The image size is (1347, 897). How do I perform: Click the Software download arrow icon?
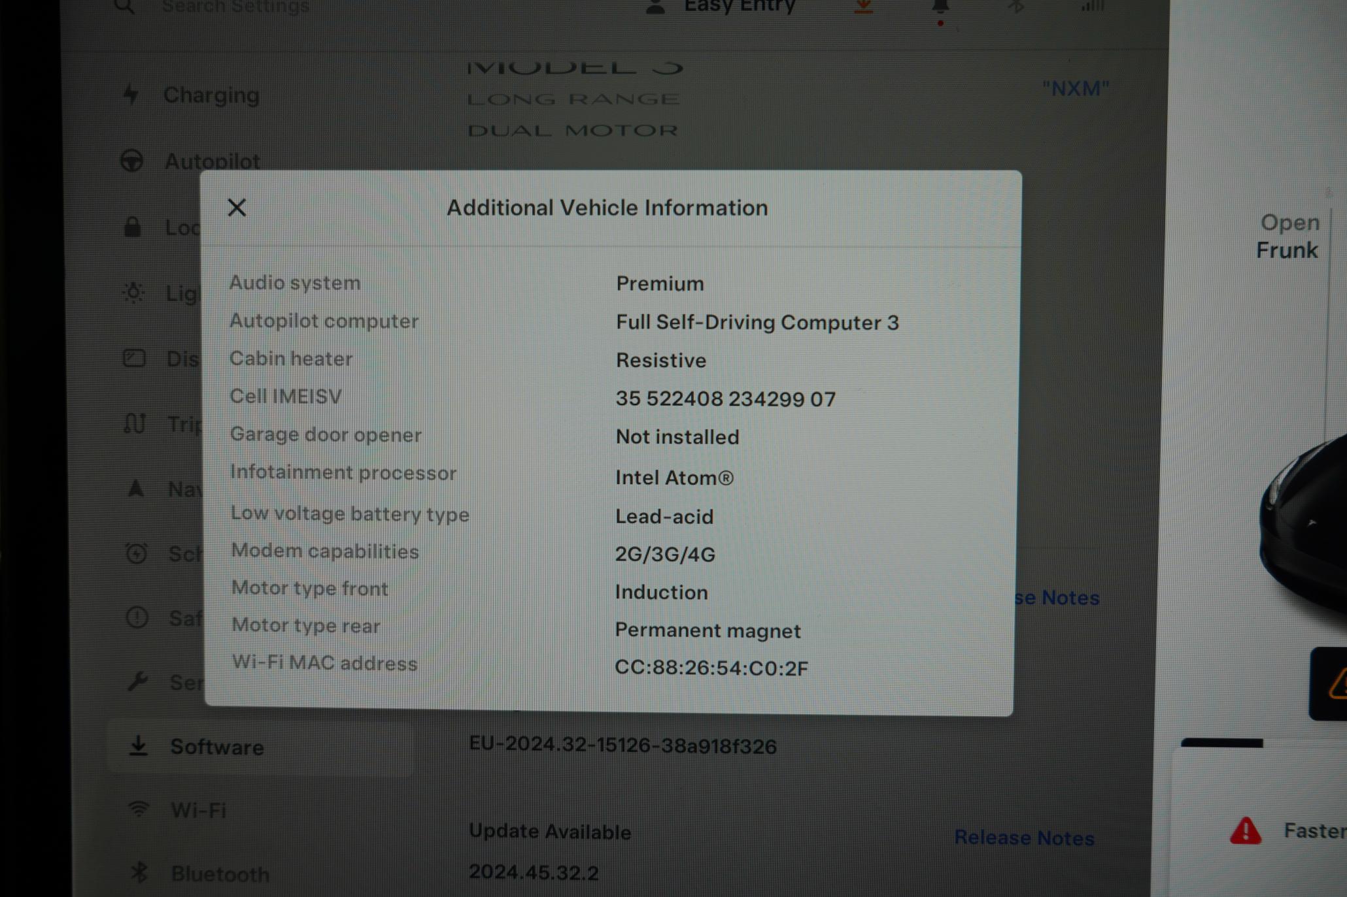pos(138,745)
